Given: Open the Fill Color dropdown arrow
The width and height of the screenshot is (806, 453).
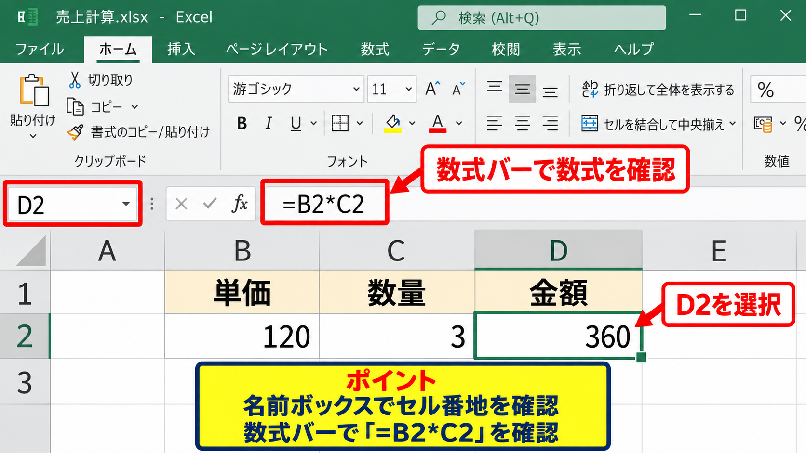Looking at the screenshot, I should [412, 124].
